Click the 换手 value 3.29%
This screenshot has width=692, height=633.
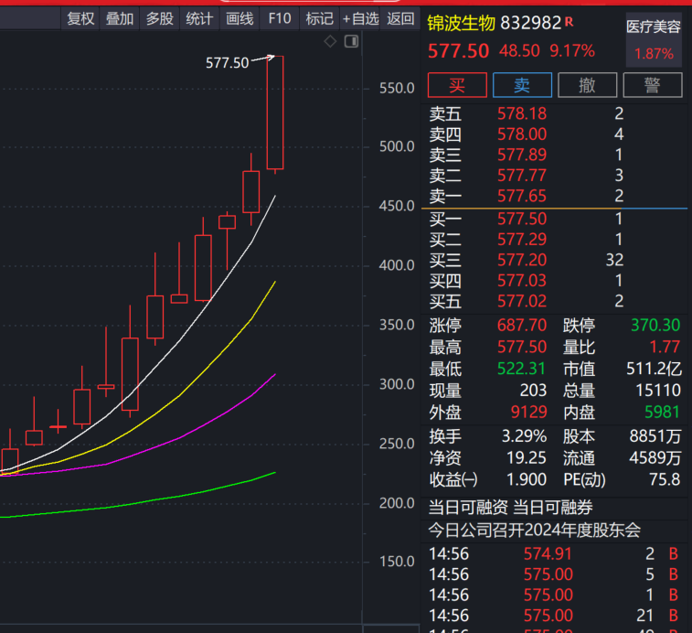coord(525,436)
